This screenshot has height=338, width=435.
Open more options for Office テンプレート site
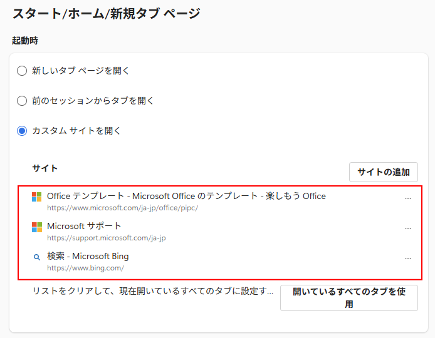tap(408, 198)
